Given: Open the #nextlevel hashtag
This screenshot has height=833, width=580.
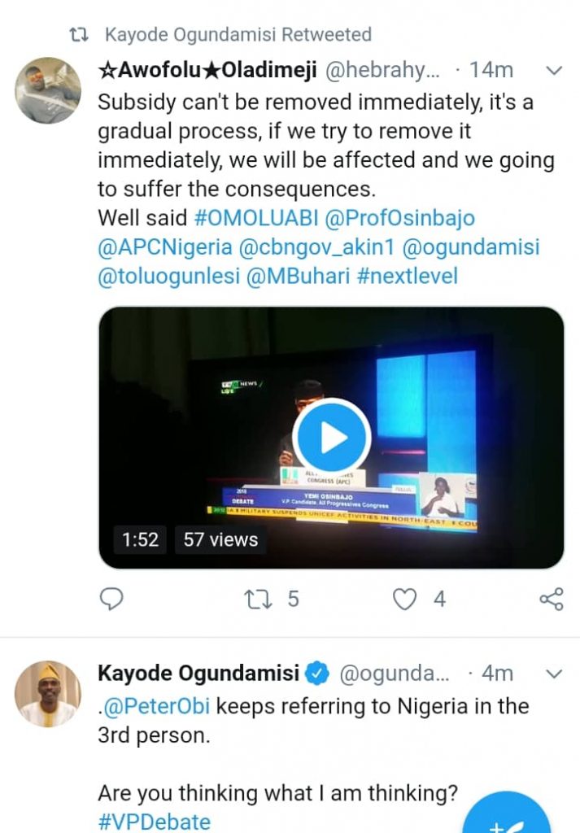Looking at the screenshot, I should [x=407, y=277].
